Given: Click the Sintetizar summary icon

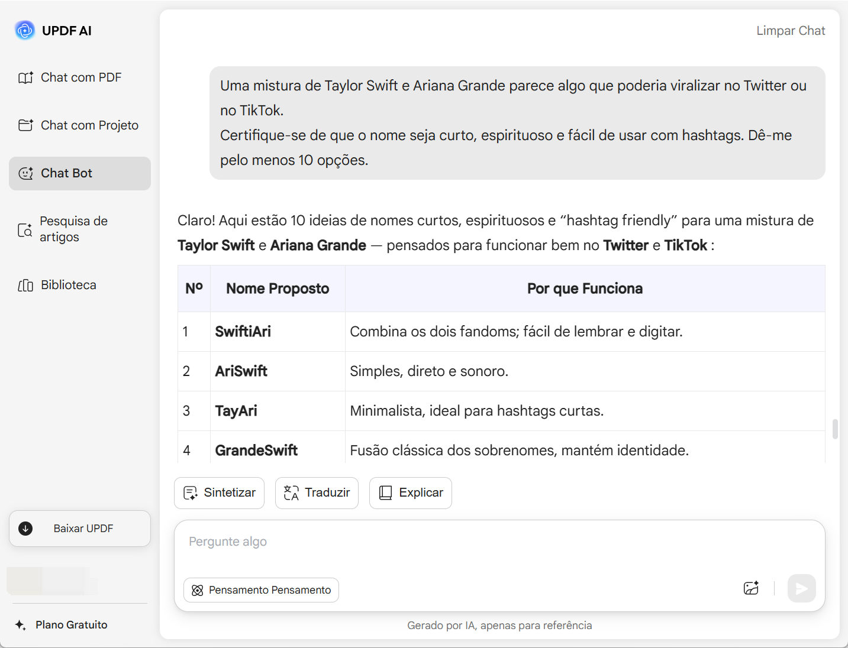Looking at the screenshot, I should [x=191, y=493].
